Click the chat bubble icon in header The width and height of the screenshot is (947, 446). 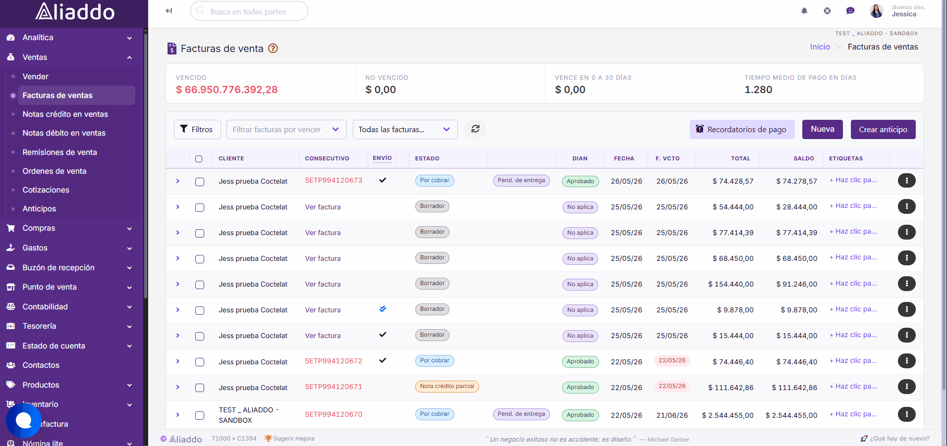pos(850,11)
